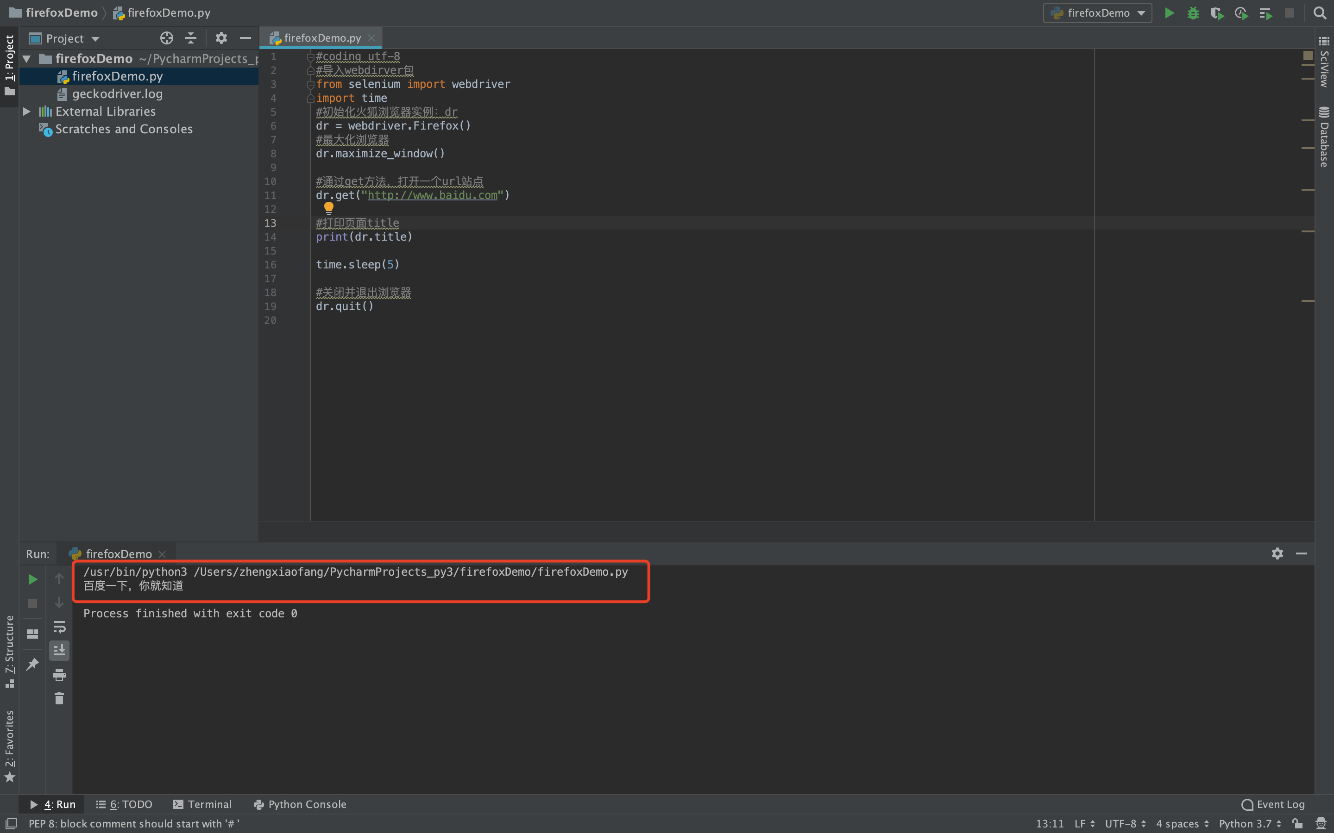
Task: Toggle soft-wrap in Run console
Action: click(x=59, y=627)
